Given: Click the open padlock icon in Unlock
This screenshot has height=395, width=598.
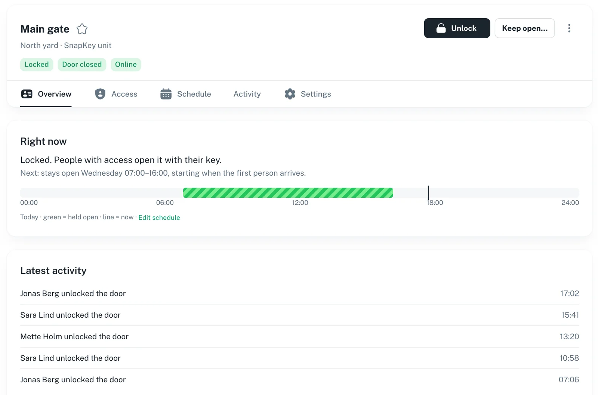Looking at the screenshot, I should (x=441, y=28).
